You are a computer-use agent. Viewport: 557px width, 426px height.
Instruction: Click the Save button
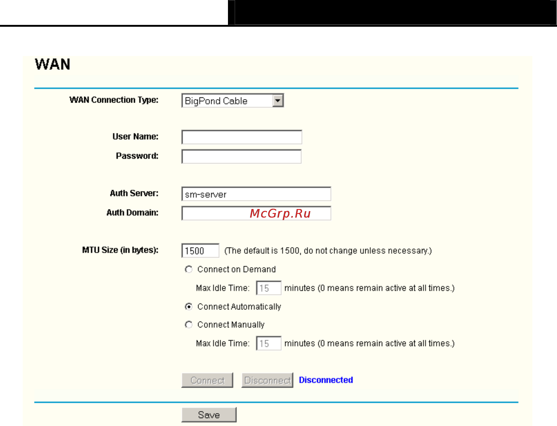click(x=209, y=415)
